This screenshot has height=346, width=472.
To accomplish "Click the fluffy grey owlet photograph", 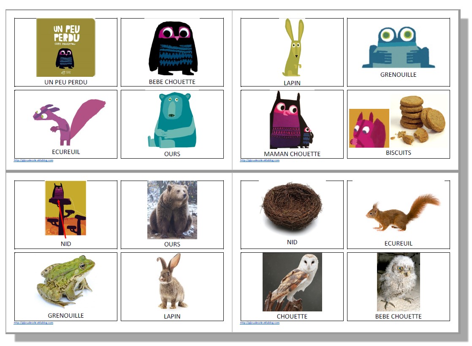I will click(398, 282).
